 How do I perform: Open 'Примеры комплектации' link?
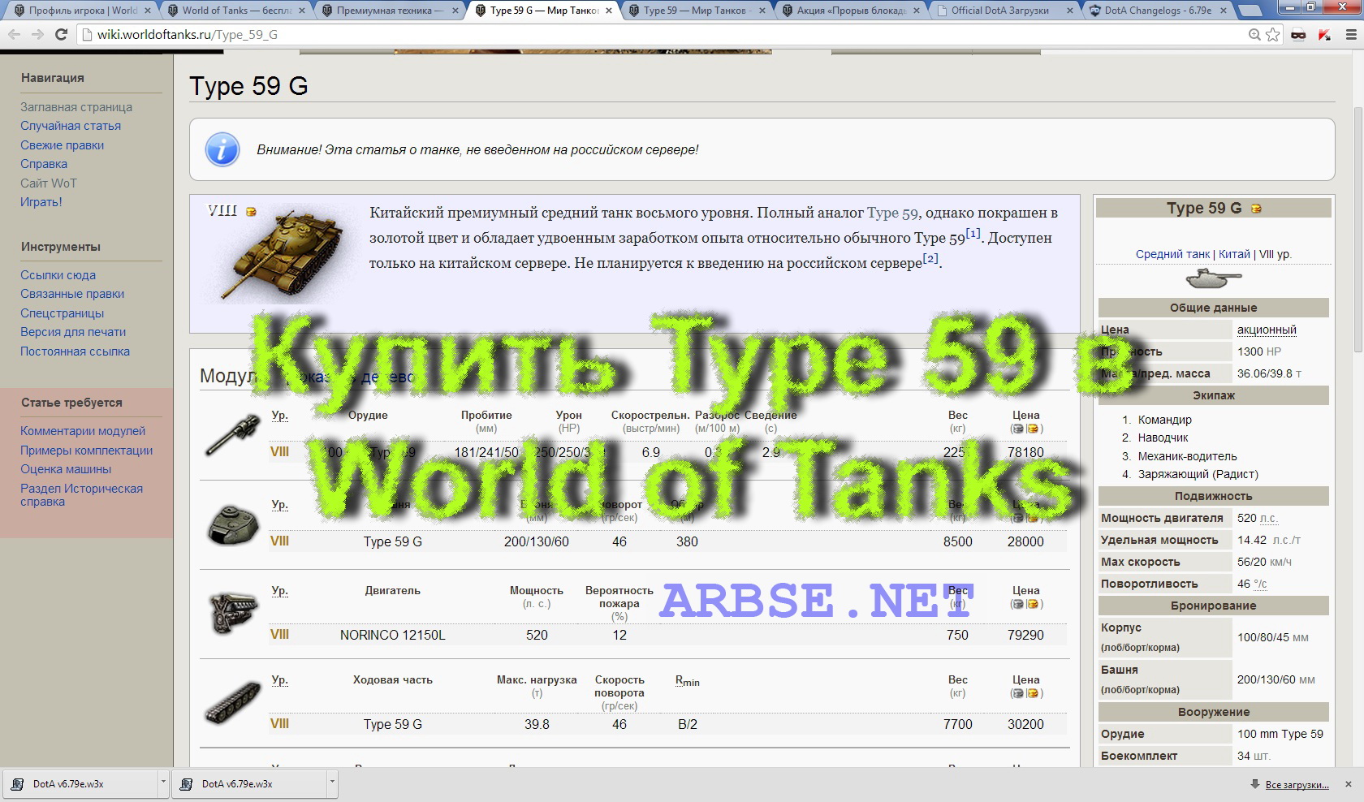[87, 451]
